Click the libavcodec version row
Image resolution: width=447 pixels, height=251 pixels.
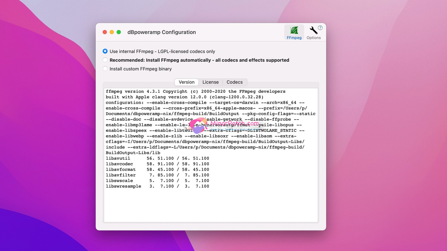tap(157, 164)
